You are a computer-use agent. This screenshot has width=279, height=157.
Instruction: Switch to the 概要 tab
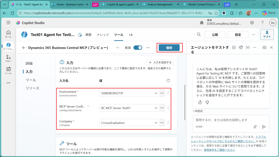point(88,35)
